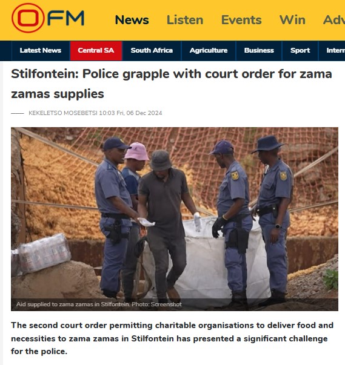
Task: Click the partially visible Advertise menu item
Action: coord(334,20)
